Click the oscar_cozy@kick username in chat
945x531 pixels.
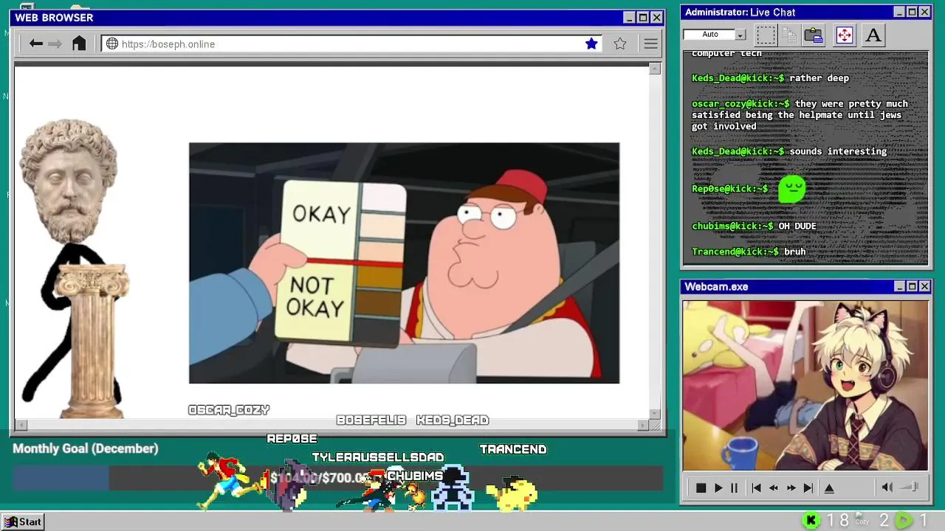click(740, 103)
